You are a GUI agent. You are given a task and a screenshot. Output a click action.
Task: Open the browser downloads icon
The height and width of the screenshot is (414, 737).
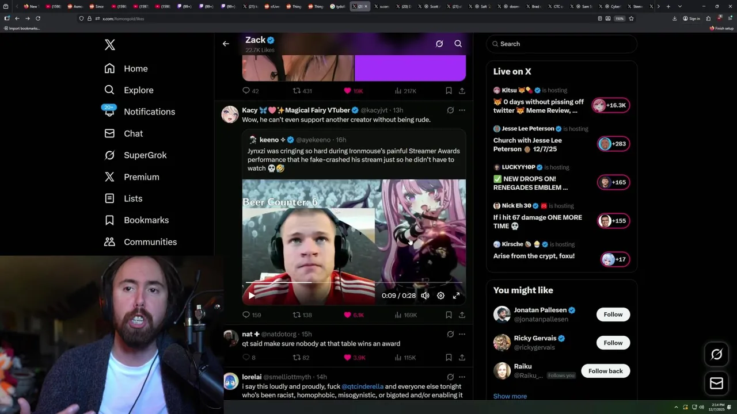(x=675, y=18)
